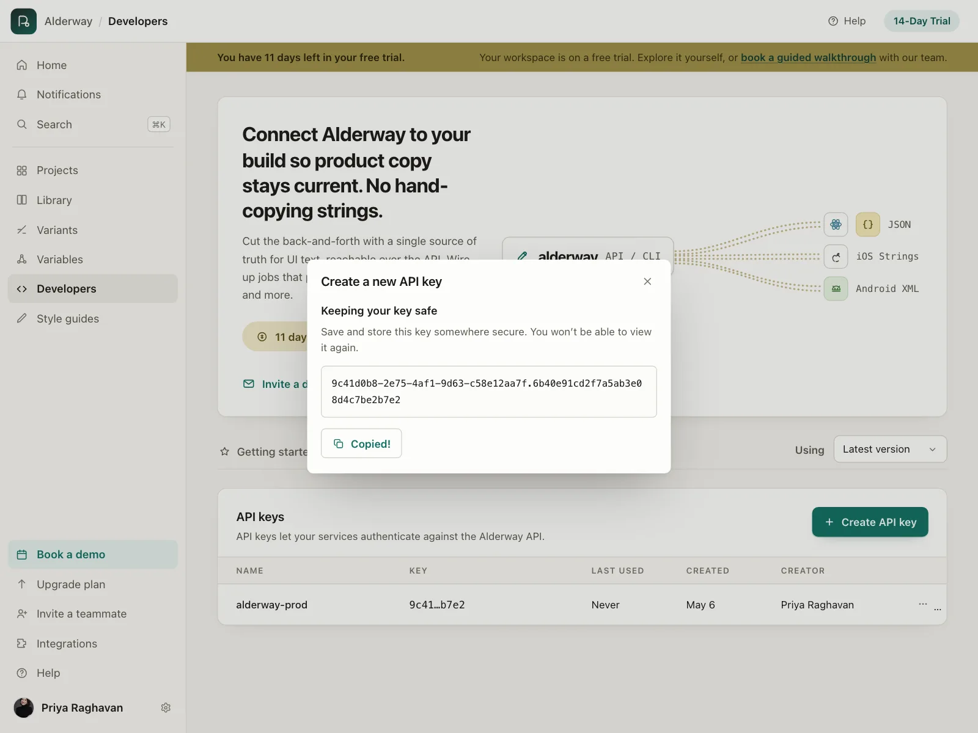This screenshot has height=733, width=978.
Task: Click the Book a demo calendar icon
Action: tap(22, 555)
